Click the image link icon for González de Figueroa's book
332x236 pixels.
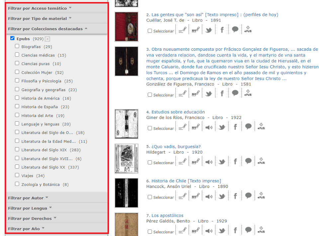click(196, 93)
